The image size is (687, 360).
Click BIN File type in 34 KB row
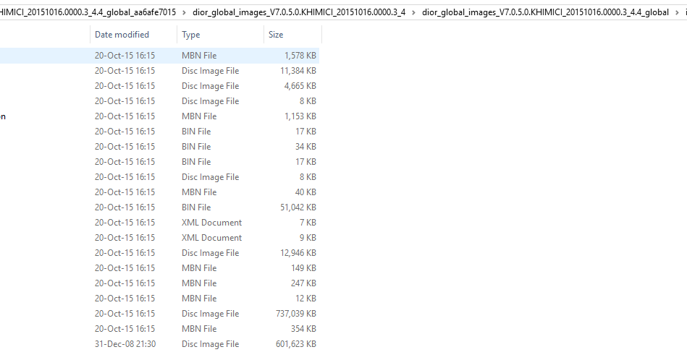coord(196,147)
